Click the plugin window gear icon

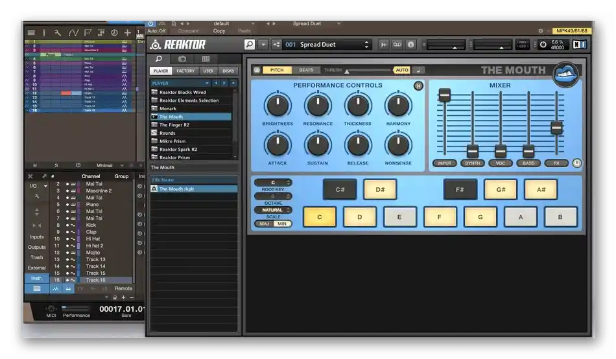(541, 30)
